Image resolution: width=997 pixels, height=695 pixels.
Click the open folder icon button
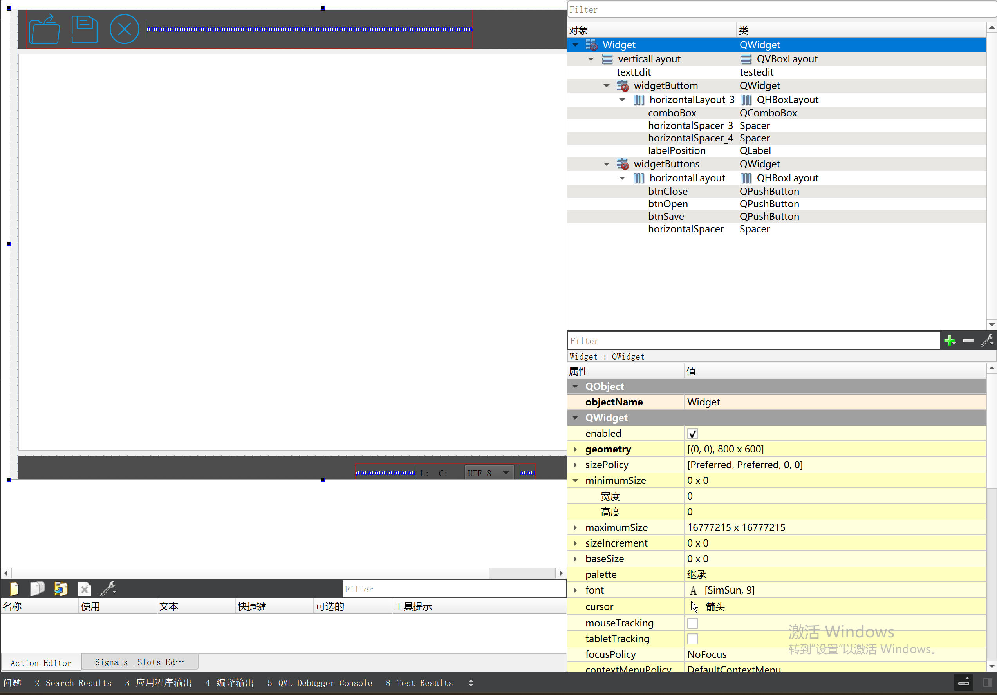tap(44, 29)
